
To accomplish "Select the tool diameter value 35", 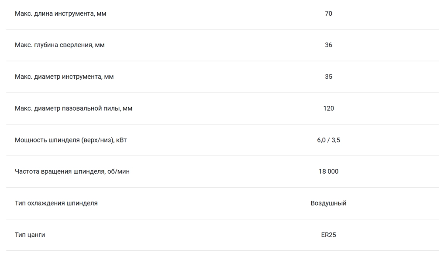I will point(328,77).
